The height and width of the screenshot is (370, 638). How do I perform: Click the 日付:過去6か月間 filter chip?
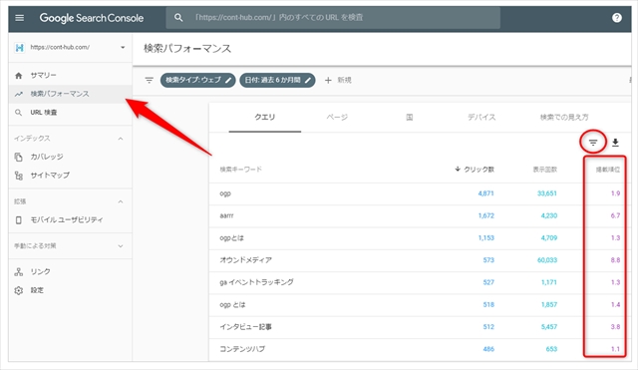tap(277, 80)
